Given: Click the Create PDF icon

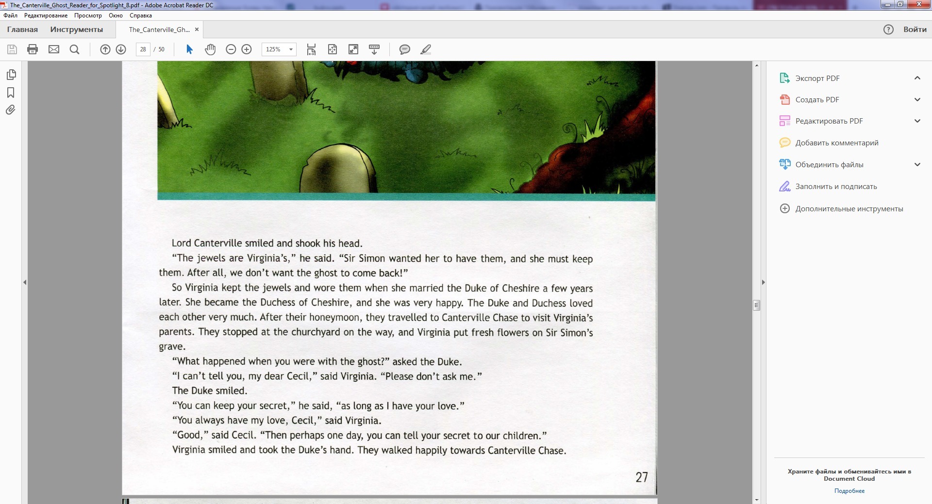Looking at the screenshot, I should pyautogui.click(x=784, y=100).
